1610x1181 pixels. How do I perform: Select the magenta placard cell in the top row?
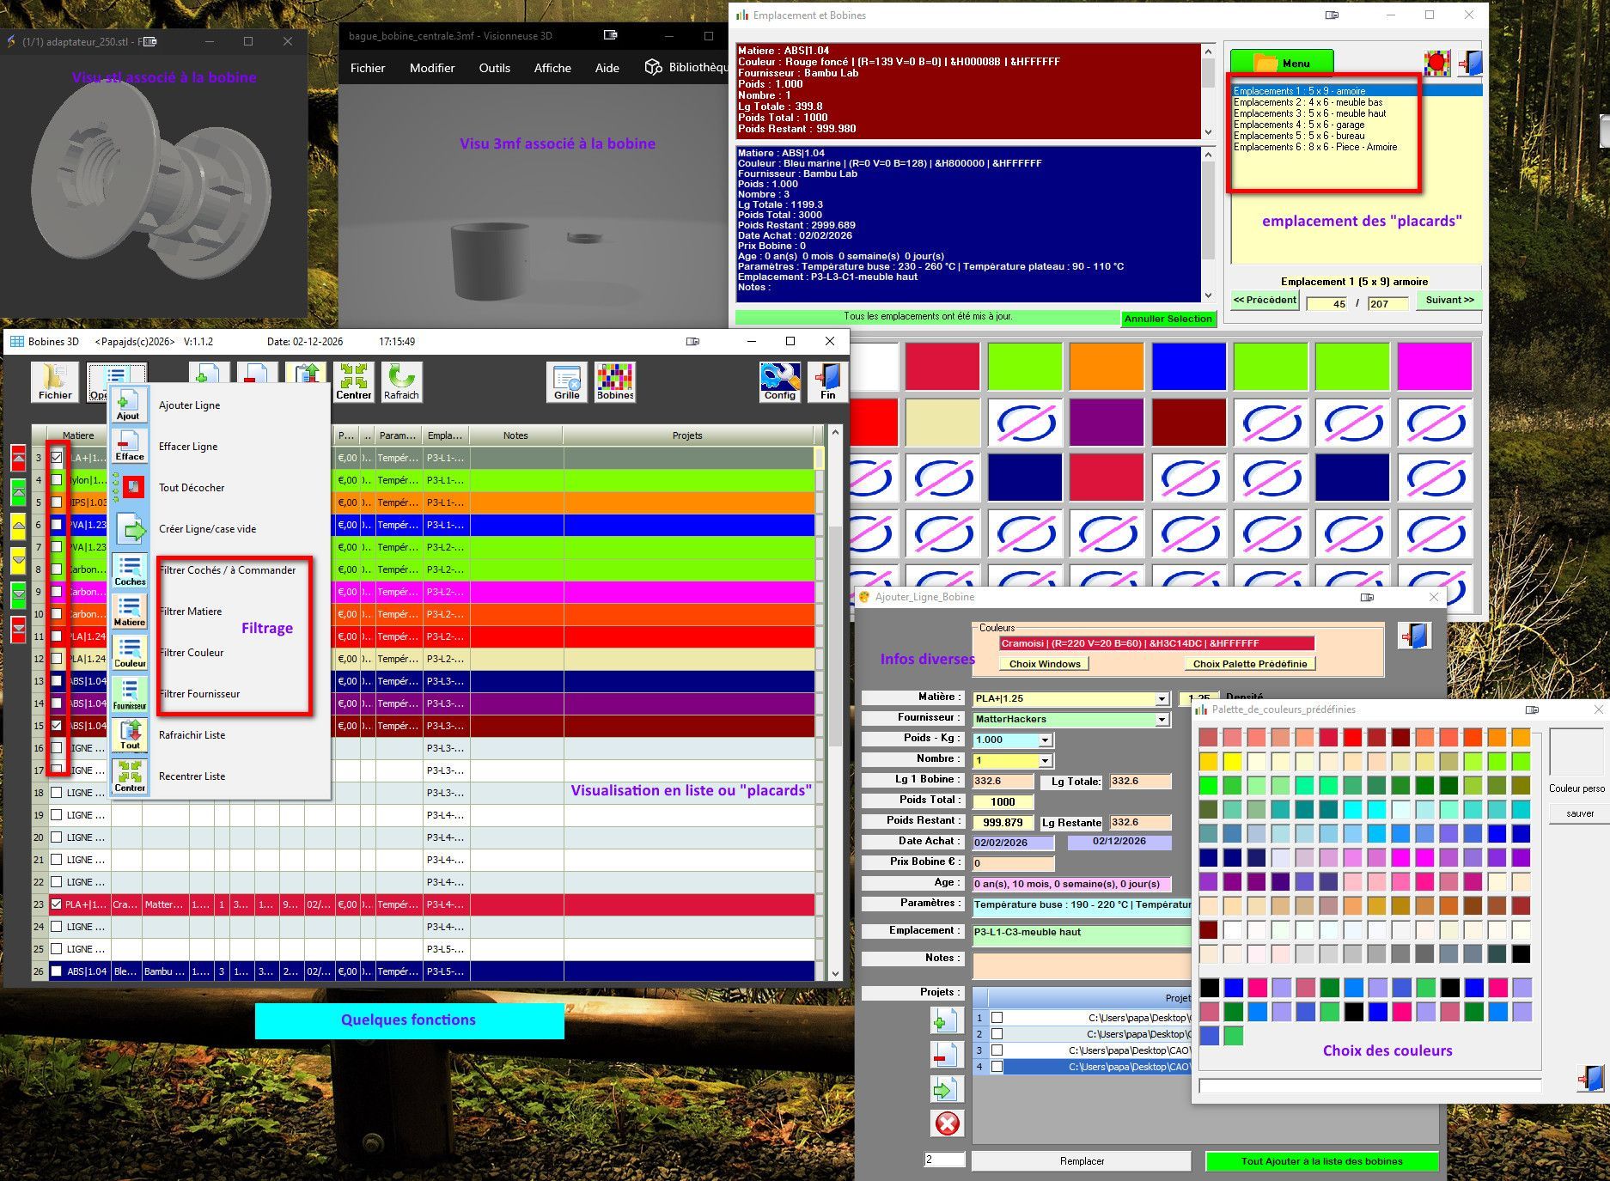[1434, 367]
